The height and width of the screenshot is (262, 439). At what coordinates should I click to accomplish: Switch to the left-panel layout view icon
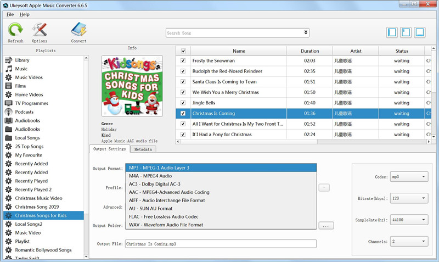[392, 32]
